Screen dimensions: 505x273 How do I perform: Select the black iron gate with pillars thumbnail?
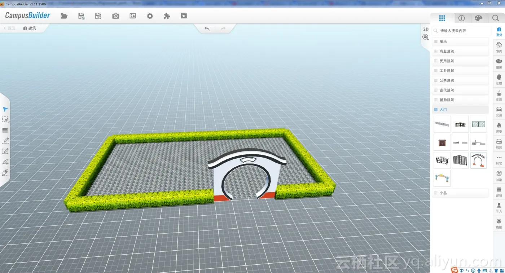click(x=460, y=124)
